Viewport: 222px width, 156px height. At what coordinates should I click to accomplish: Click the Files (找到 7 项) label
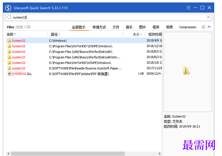[x=19, y=27]
